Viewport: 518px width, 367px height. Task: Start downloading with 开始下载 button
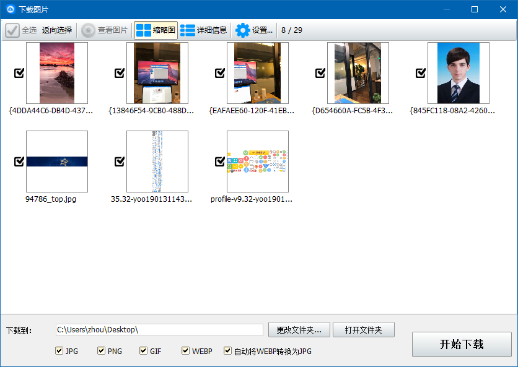click(462, 344)
